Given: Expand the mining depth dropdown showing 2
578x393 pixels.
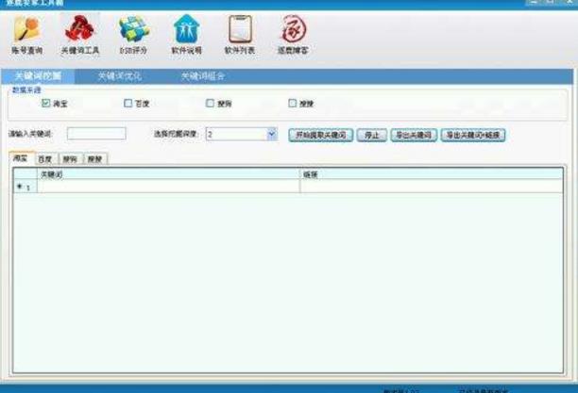Looking at the screenshot, I should (272, 134).
